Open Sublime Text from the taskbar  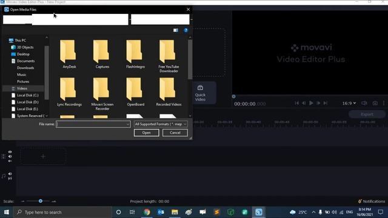click(x=217, y=212)
